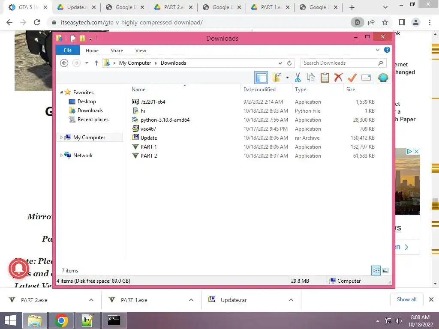
Task: Click the blue shell globe toolbar icon
Action: pos(383,78)
